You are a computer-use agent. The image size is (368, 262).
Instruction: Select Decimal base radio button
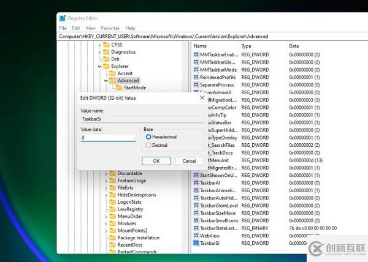pyautogui.click(x=148, y=146)
